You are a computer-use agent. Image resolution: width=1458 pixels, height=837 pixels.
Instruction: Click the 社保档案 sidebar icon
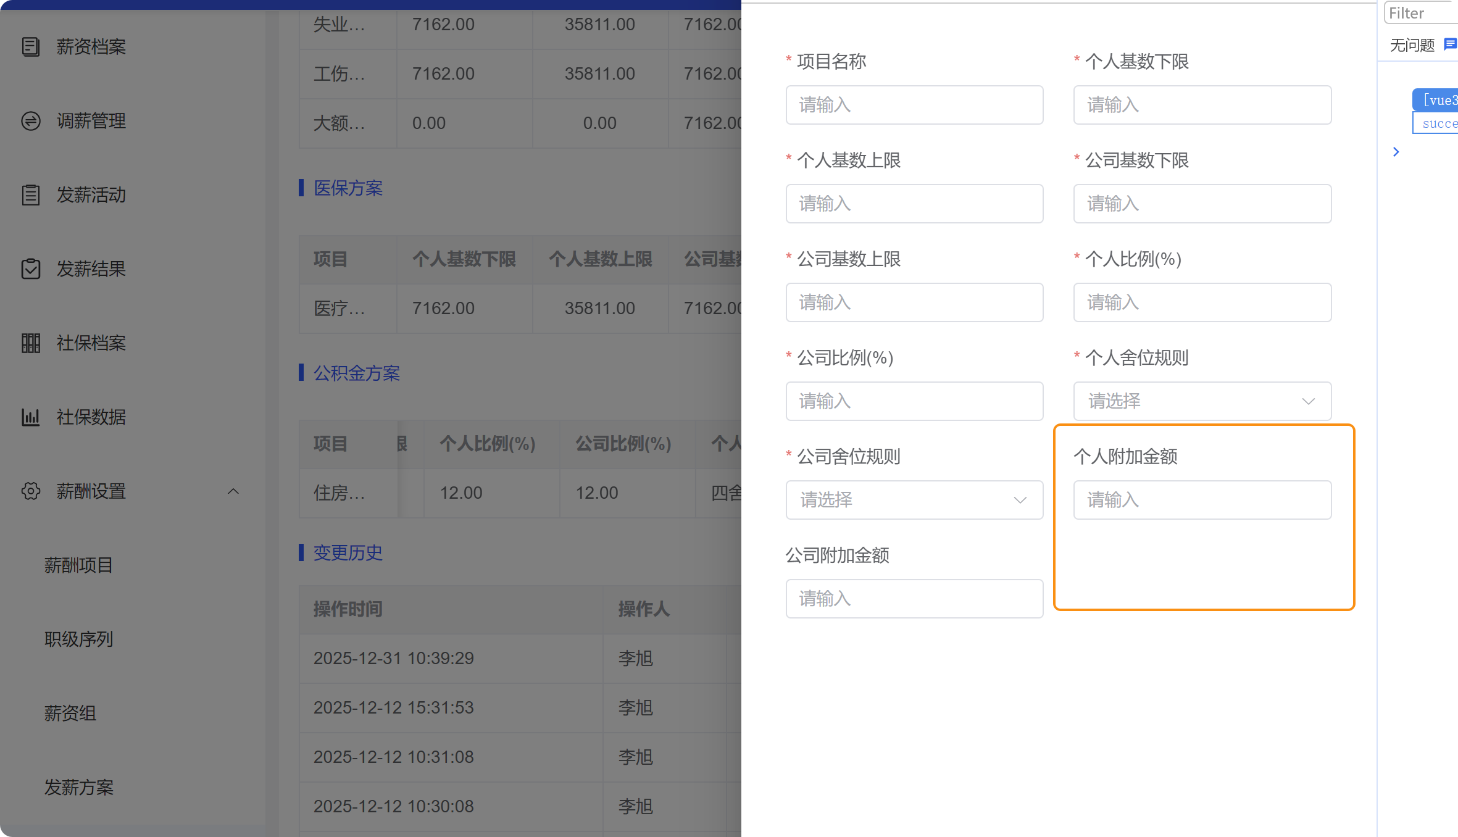31,343
